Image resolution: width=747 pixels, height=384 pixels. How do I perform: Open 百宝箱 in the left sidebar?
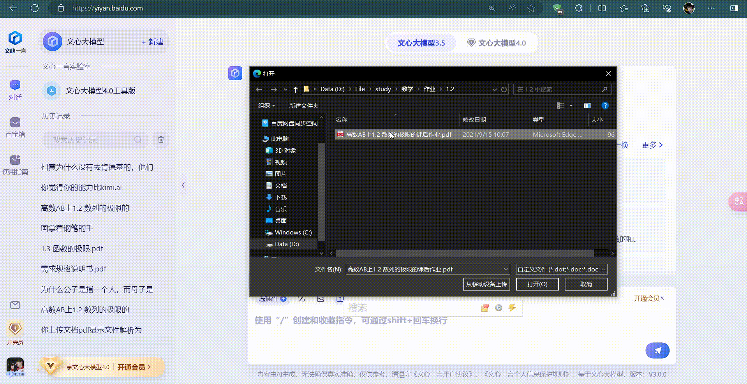(15, 127)
